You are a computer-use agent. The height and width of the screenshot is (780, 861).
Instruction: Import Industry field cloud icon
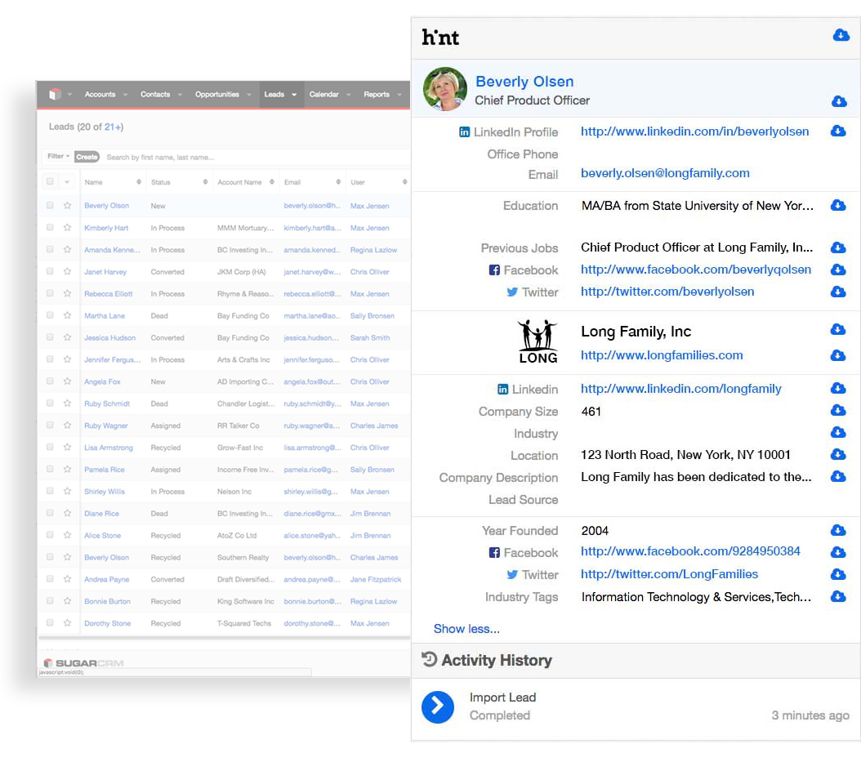838,433
